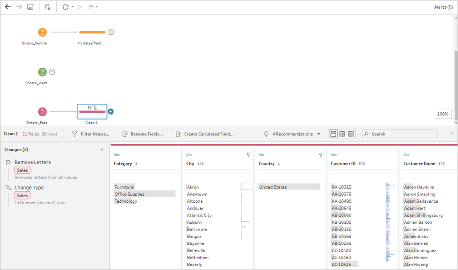
Task: Select the Office Supplies value
Action: tap(144, 194)
